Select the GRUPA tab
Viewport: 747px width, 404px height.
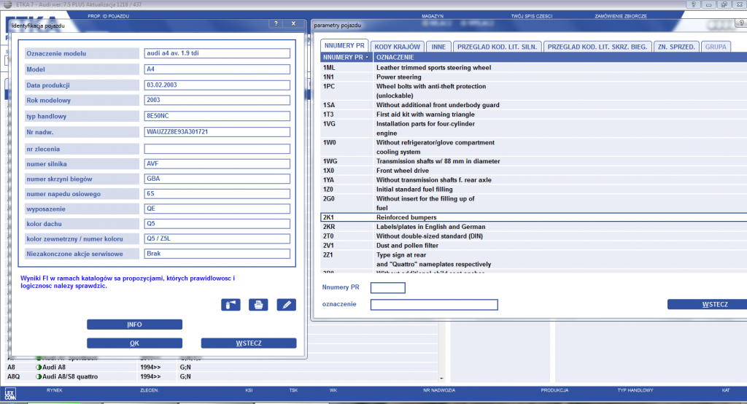pyautogui.click(x=716, y=47)
